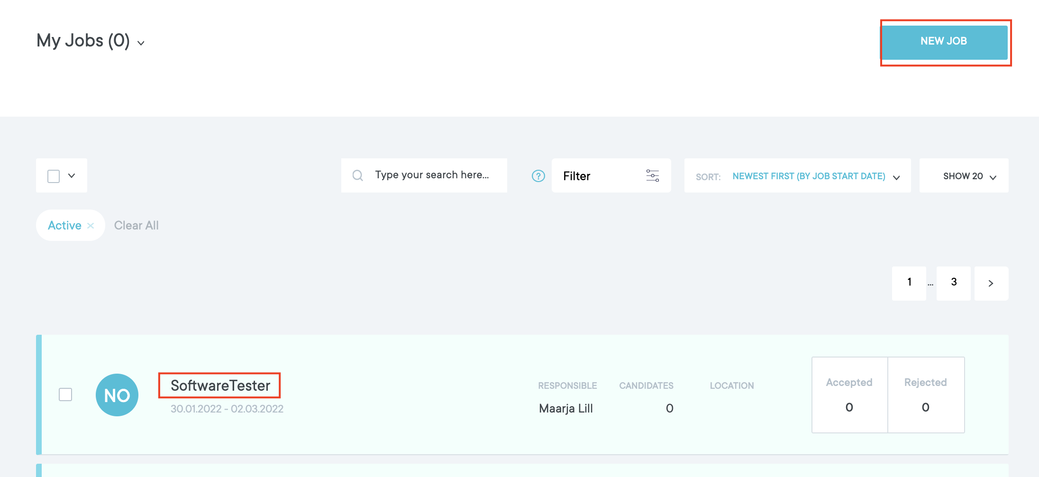The height and width of the screenshot is (477, 1039).
Task: Go to page 1
Action: (909, 283)
